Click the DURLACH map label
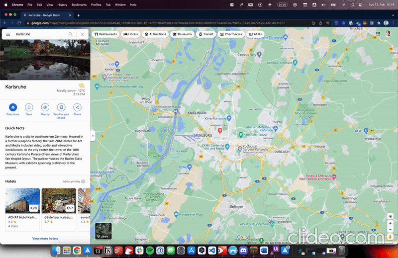 tap(282, 152)
